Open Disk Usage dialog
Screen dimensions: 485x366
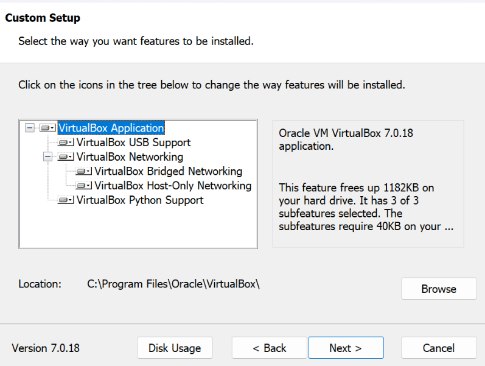175,348
